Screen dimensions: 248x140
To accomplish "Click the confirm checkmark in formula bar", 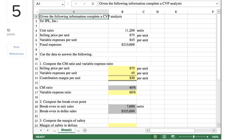I will click(x=84, y=4).
